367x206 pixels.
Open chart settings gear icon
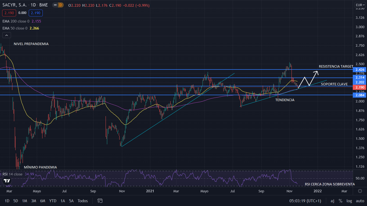[360, 191]
